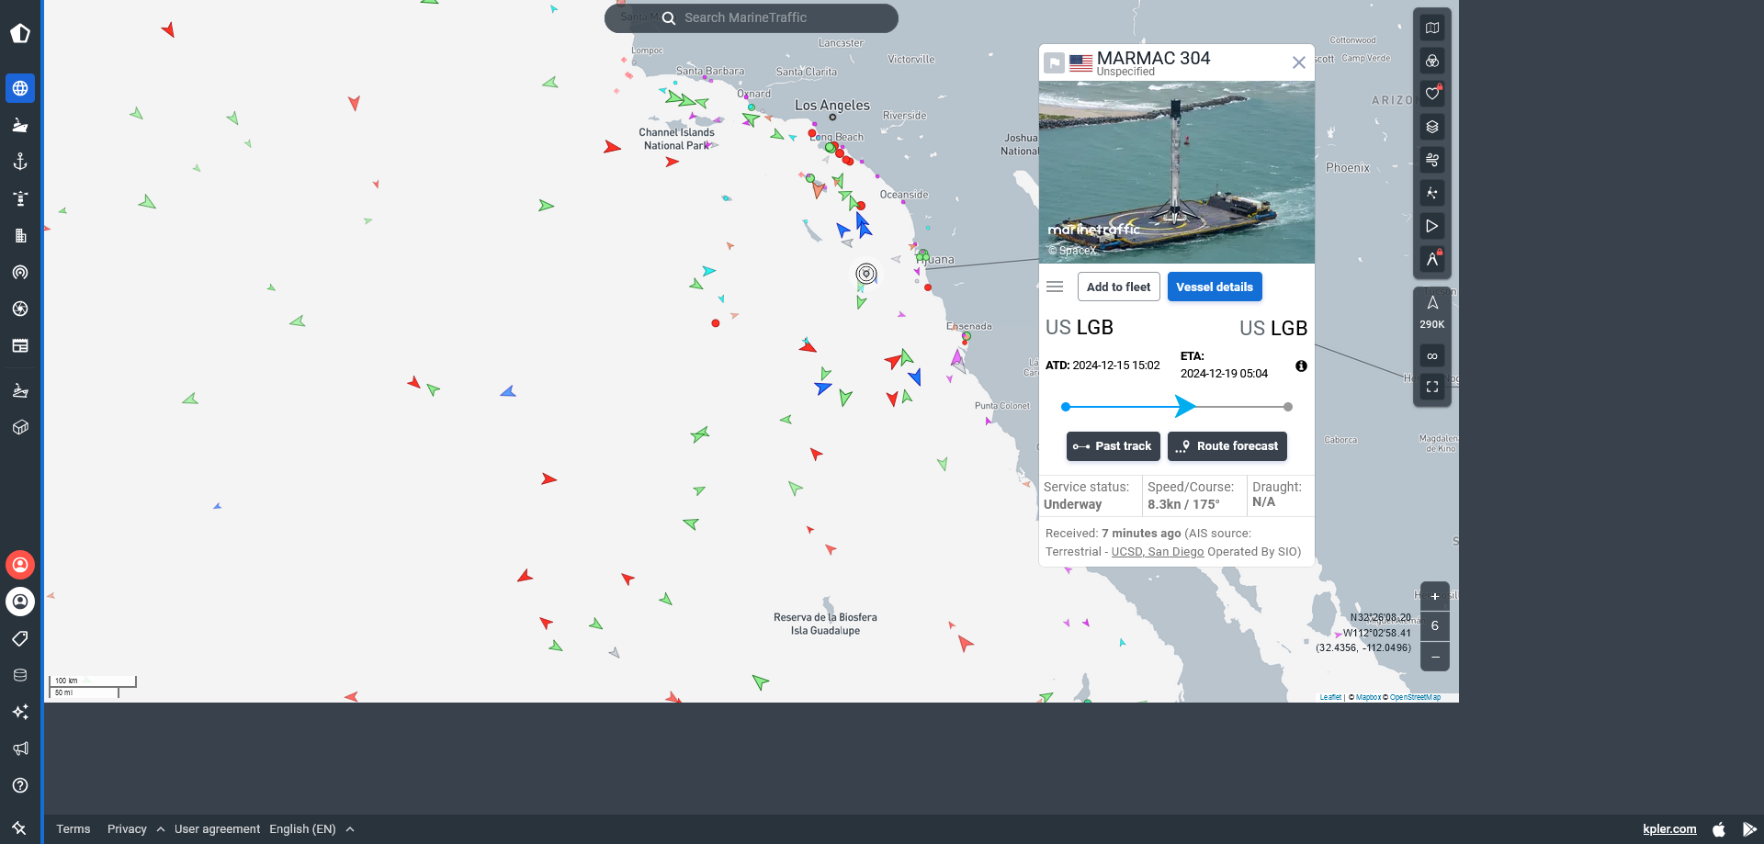This screenshot has width=1764, height=844.
Task: Open the UCSD, San Diego station link
Action: pyautogui.click(x=1158, y=552)
